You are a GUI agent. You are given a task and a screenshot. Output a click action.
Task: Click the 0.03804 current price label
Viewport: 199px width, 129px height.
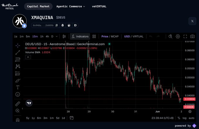189,99
